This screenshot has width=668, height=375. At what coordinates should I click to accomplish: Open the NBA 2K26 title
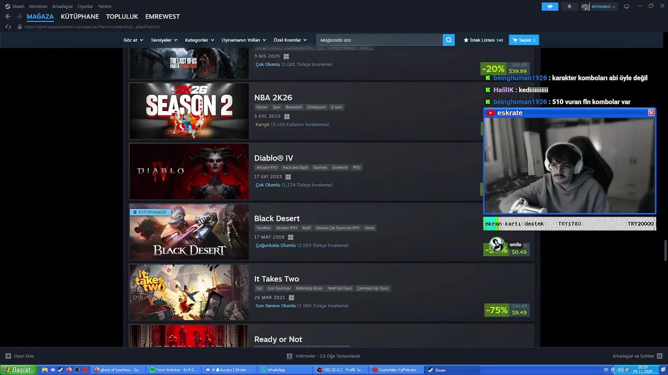273,97
